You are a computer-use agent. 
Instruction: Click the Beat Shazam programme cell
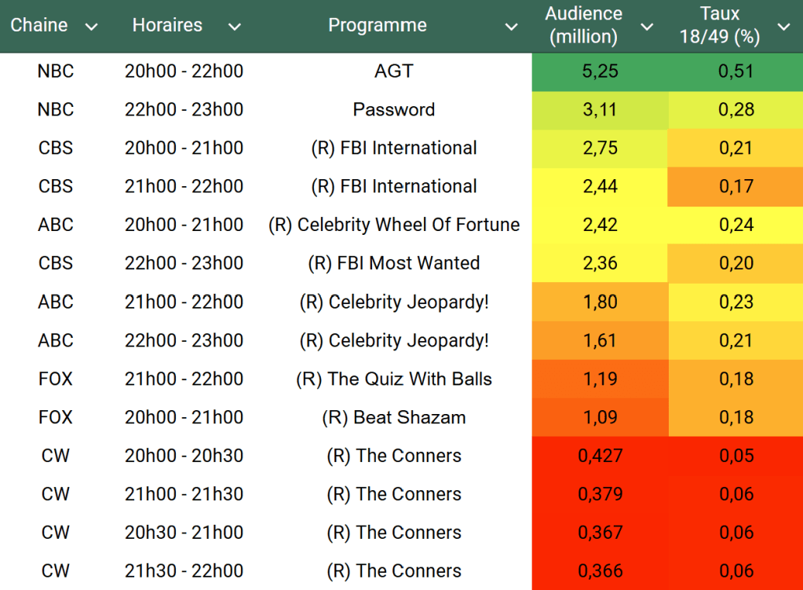point(393,418)
